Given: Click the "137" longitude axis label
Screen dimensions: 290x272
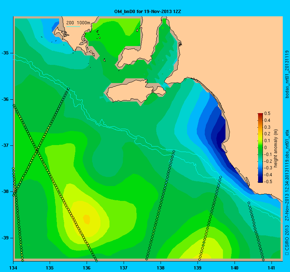Looking at the screenshot, I should pos(124,268).
